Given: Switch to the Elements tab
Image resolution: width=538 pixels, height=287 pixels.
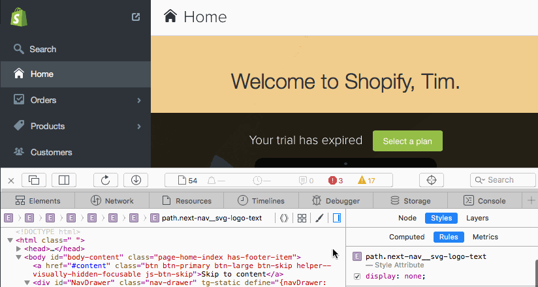Looking at the screenshot, I should [x=38, y=201].
